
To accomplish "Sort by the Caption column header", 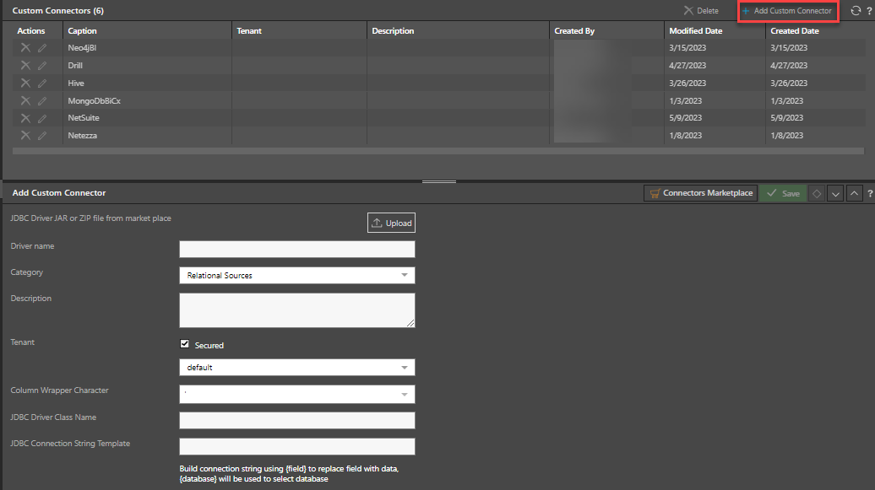I will [x=83, y=31].
